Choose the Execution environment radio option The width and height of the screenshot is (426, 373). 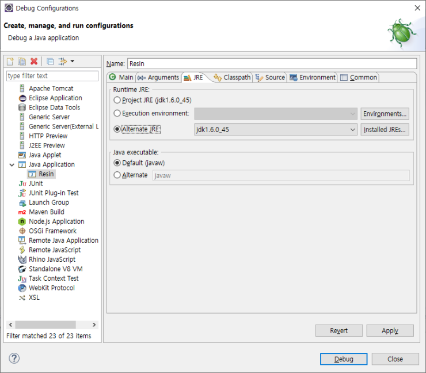tap(117, 114)
